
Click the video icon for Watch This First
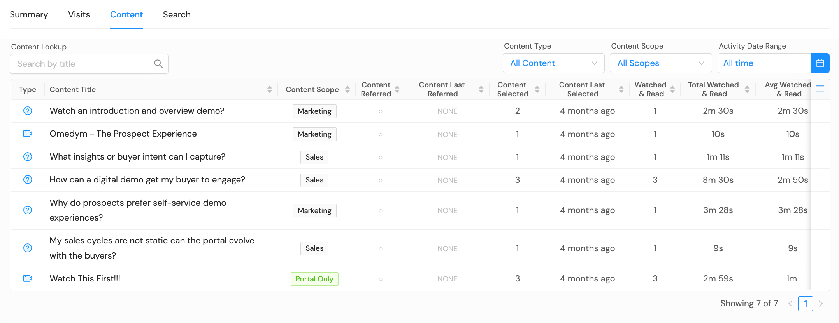point(28,278)
